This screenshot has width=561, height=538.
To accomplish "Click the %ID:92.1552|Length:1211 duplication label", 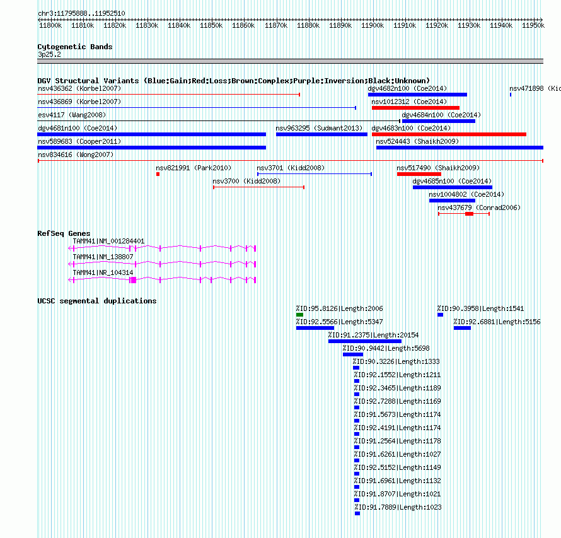I will click(x=398, y=375).
